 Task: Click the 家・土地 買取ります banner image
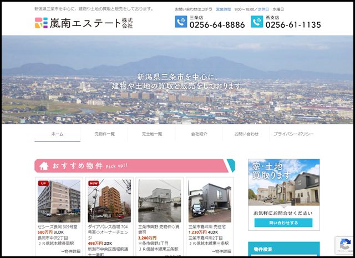click(x=284, y=183)
